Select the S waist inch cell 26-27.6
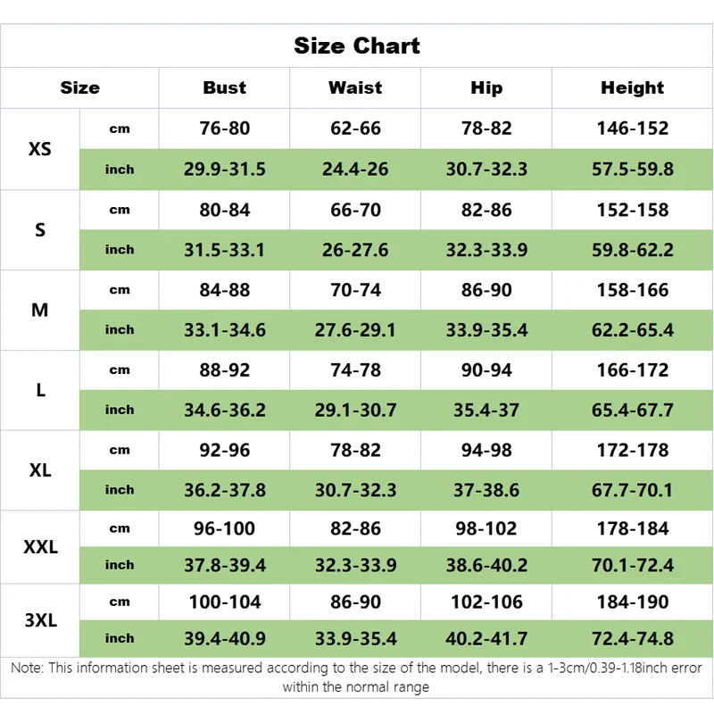 pos(355,250)
